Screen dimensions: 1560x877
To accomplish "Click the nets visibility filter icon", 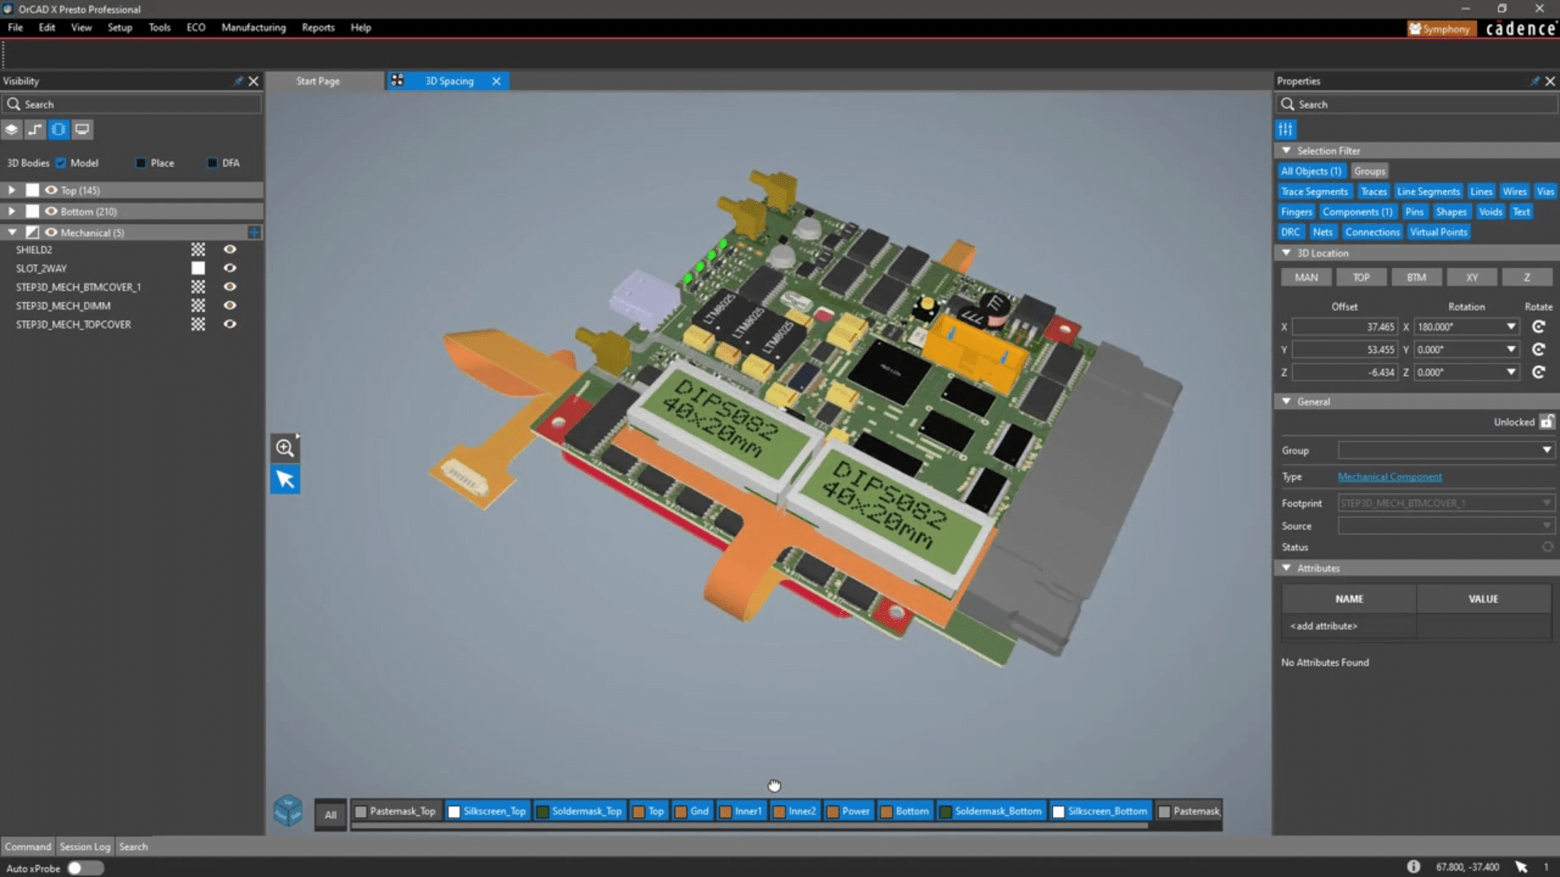I will tap(35, 129).
